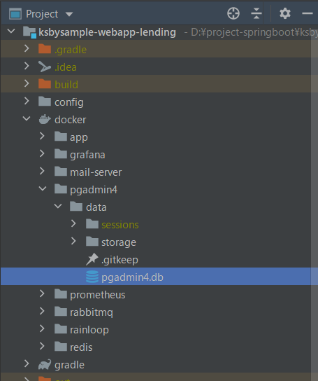The image size is (318, 381).
Task: Select the prometheus label
Action: [98, 295]
